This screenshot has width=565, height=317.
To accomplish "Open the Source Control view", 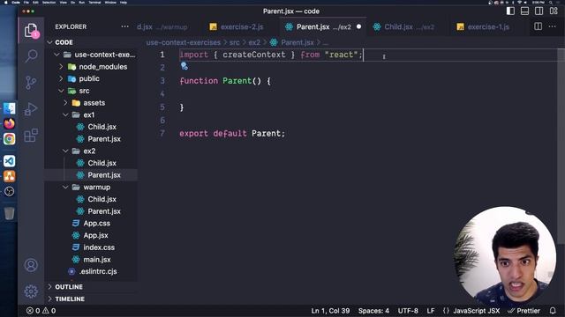I will pyautogui.click(x=31, y=83).
